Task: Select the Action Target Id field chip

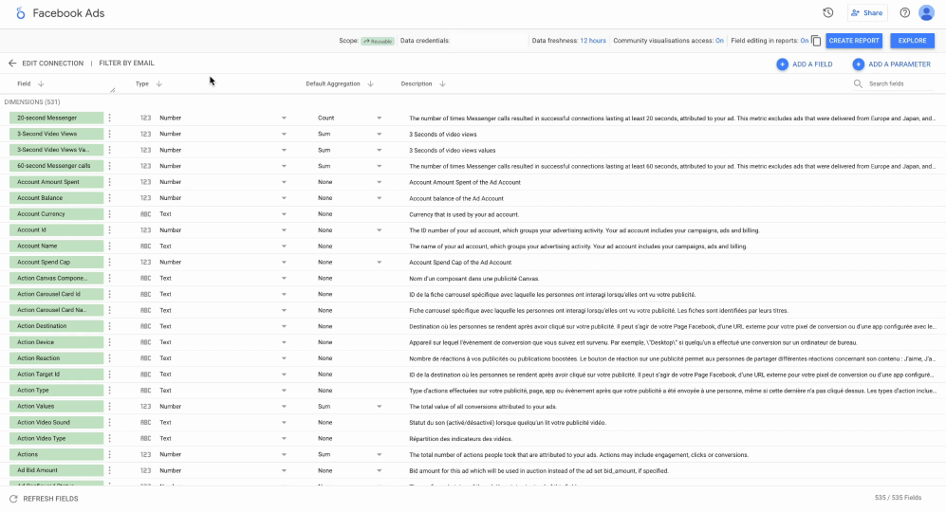Action: click(x=56, y=374)
